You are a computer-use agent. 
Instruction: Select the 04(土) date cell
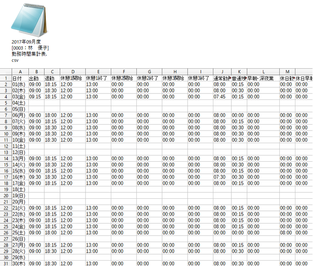pyautogui.click(x=20, y=103)
